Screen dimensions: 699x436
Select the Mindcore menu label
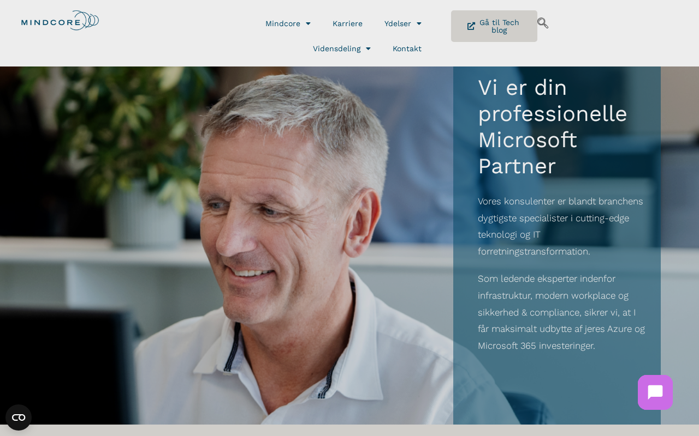coord(283,23)
